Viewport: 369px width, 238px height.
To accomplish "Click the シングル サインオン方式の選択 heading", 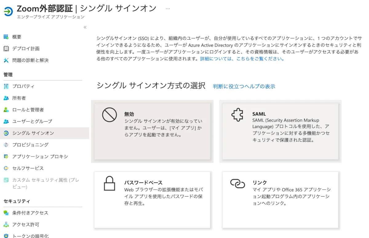I will 151,85.
